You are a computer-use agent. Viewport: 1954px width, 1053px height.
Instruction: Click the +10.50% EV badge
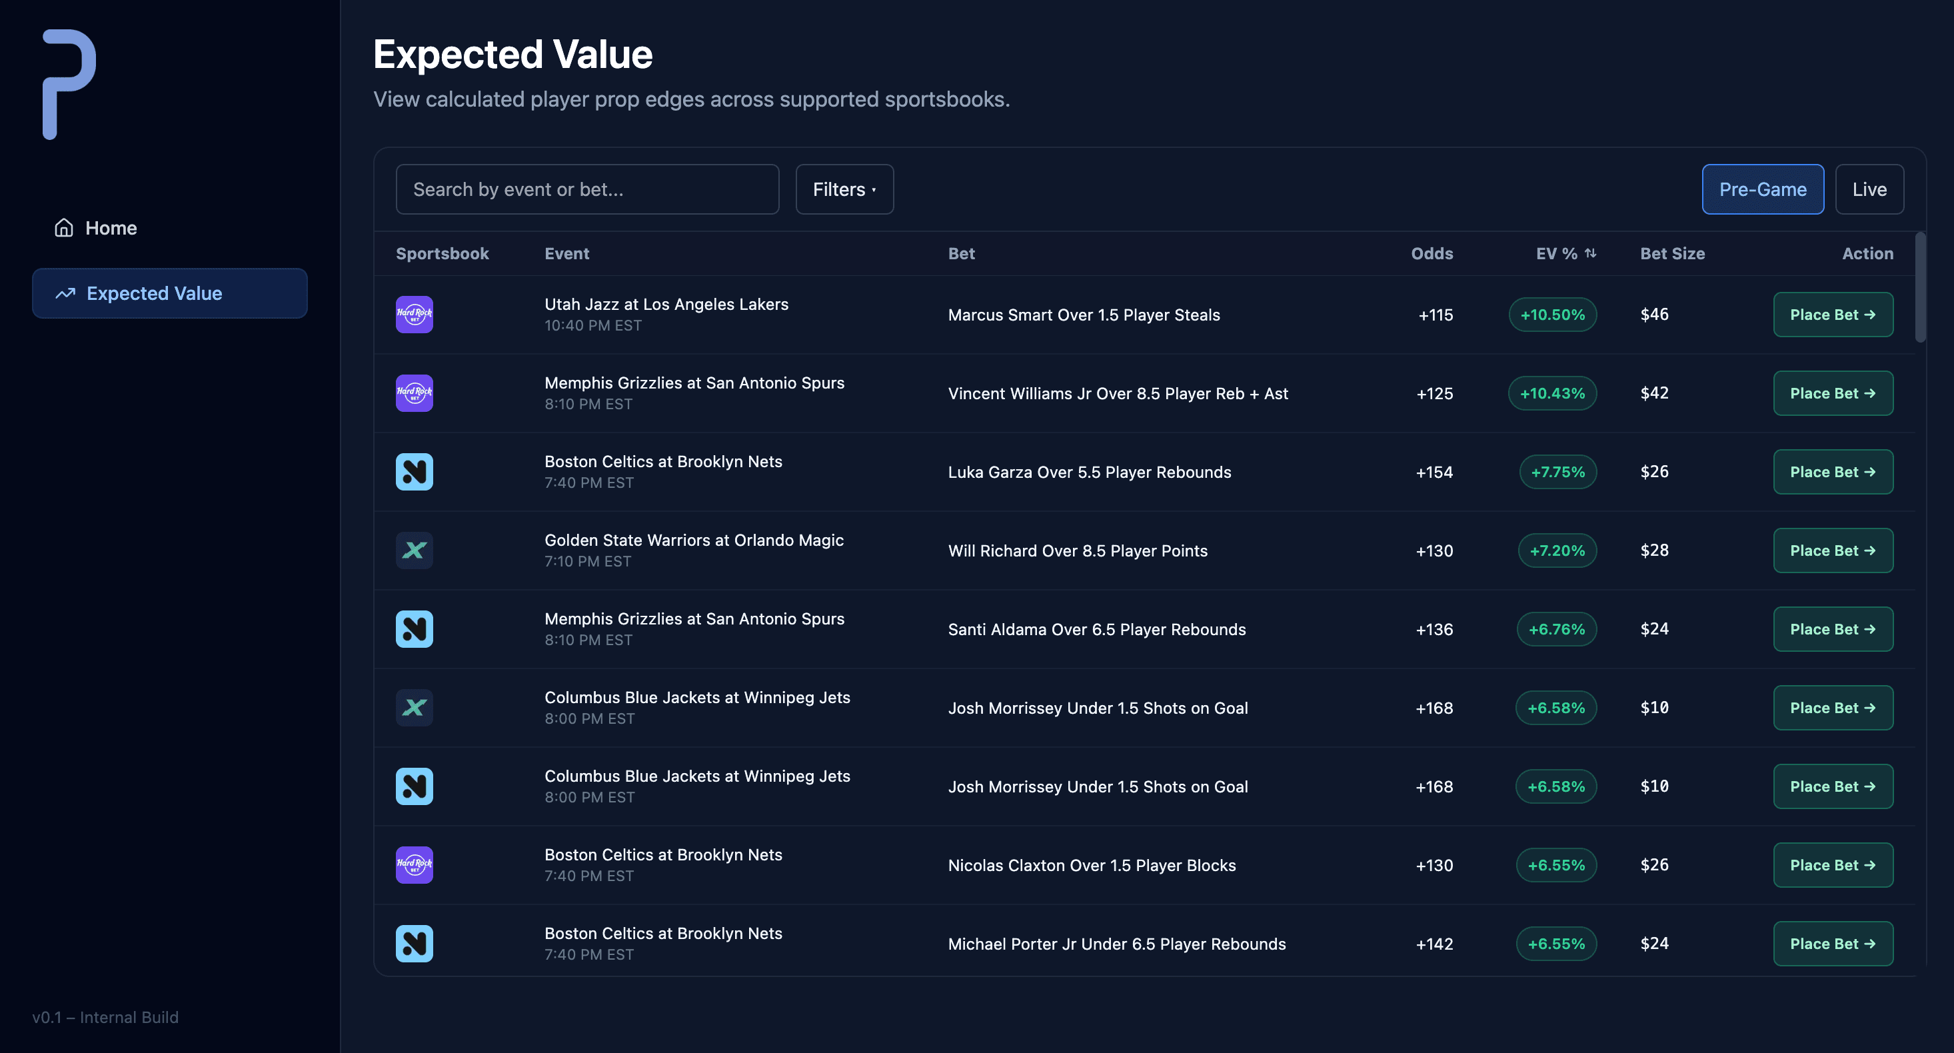(x=1552, y=314)
